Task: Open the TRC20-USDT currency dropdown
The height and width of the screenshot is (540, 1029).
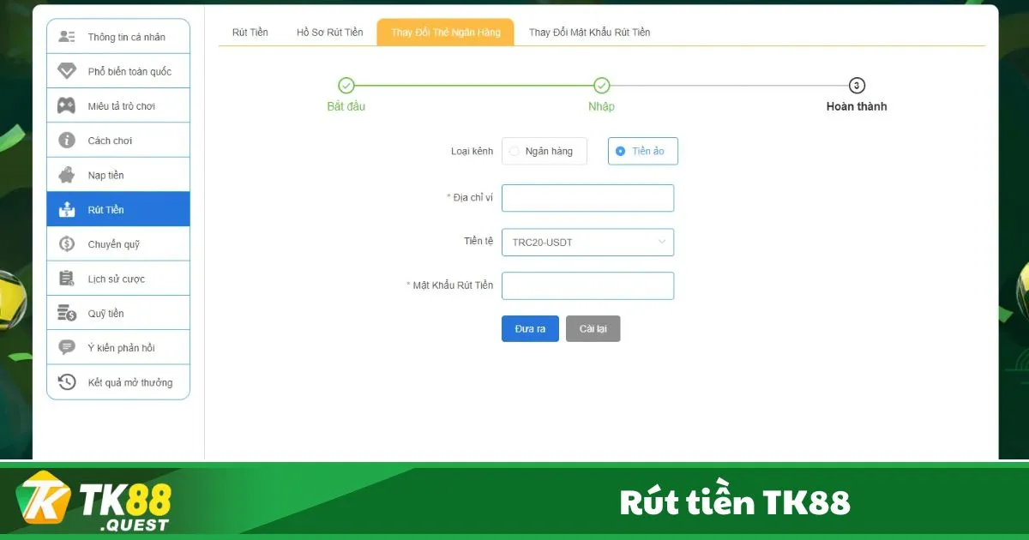Action: pos(587,242)
